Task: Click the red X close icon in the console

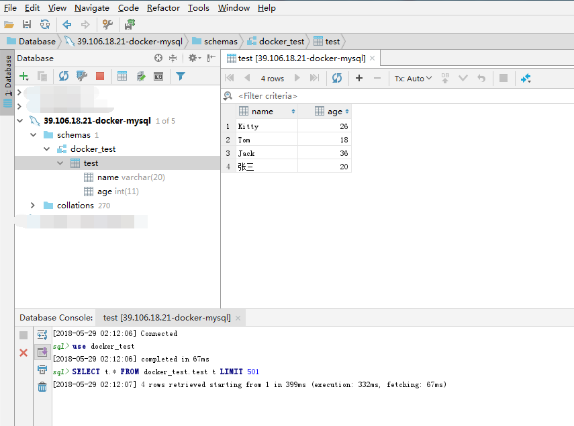Action: (x=23, y=352)
